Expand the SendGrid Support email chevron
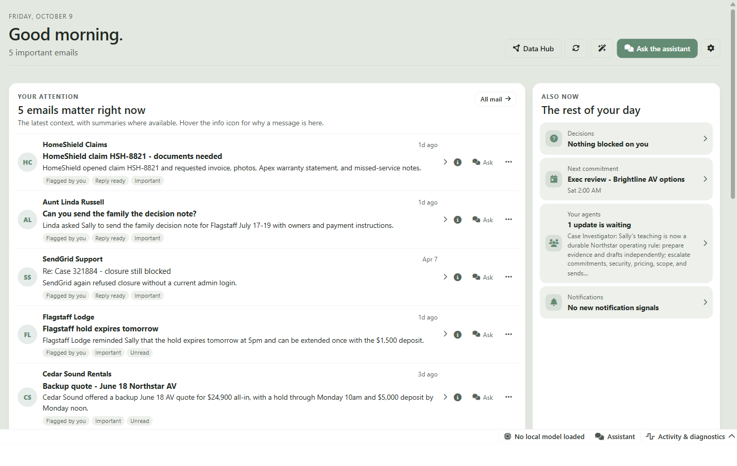The height and width of the screenshot is (466, 737). coord(445,277)
